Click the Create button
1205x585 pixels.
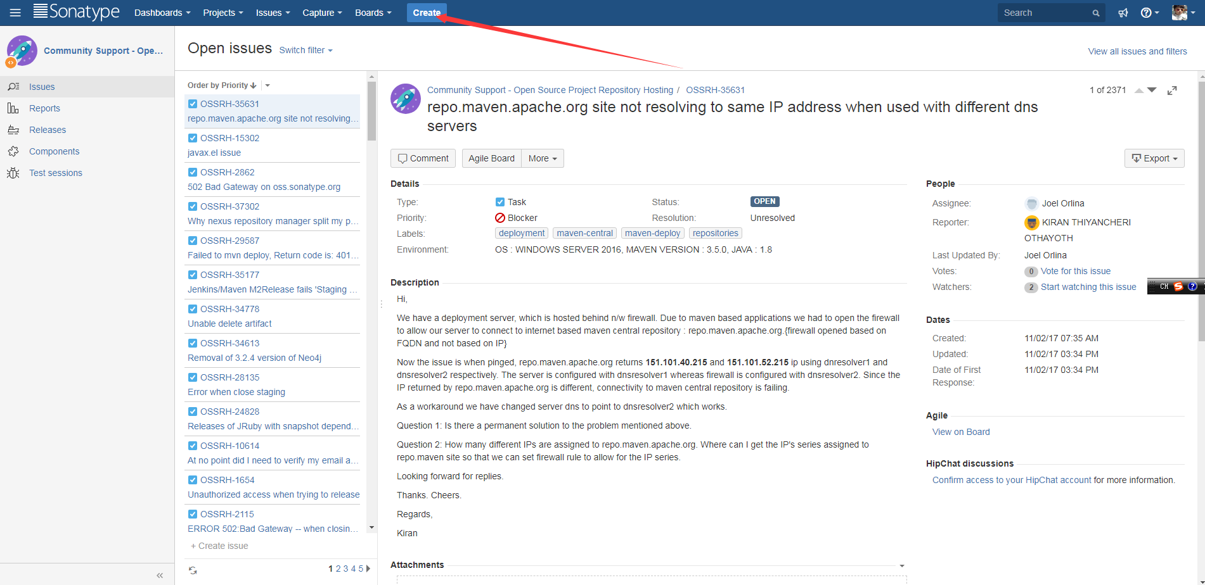click(427, 13)
